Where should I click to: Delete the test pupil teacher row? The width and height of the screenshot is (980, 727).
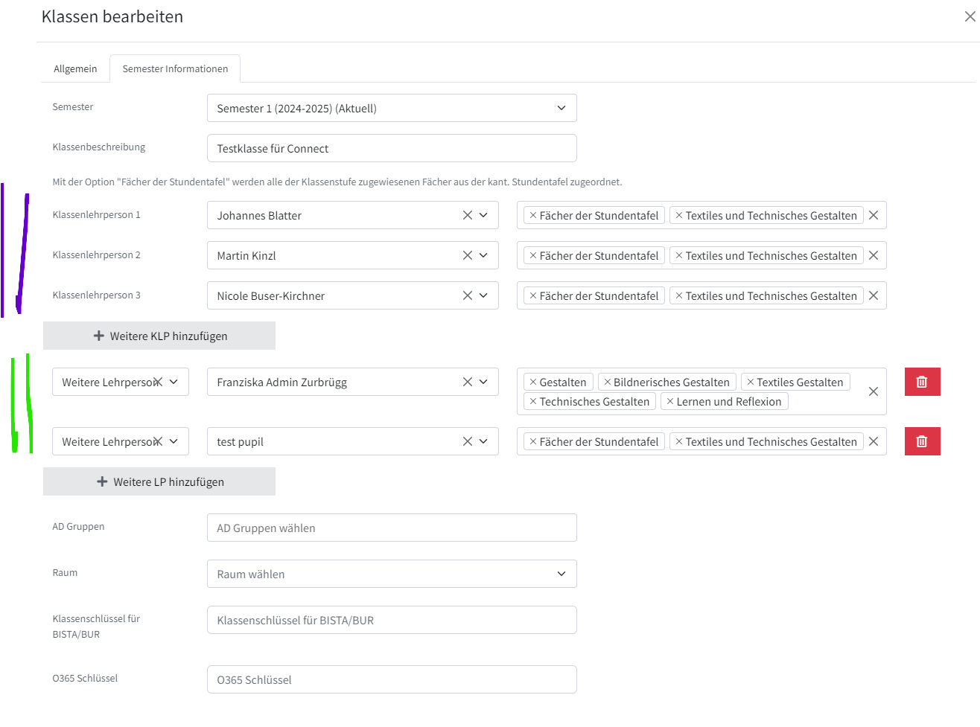click(x=922, y=441)
